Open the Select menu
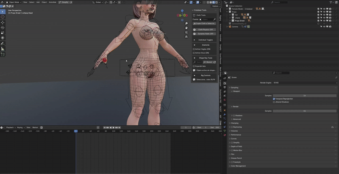This screenshot has height=174, width=339. (x=32, y=2)
